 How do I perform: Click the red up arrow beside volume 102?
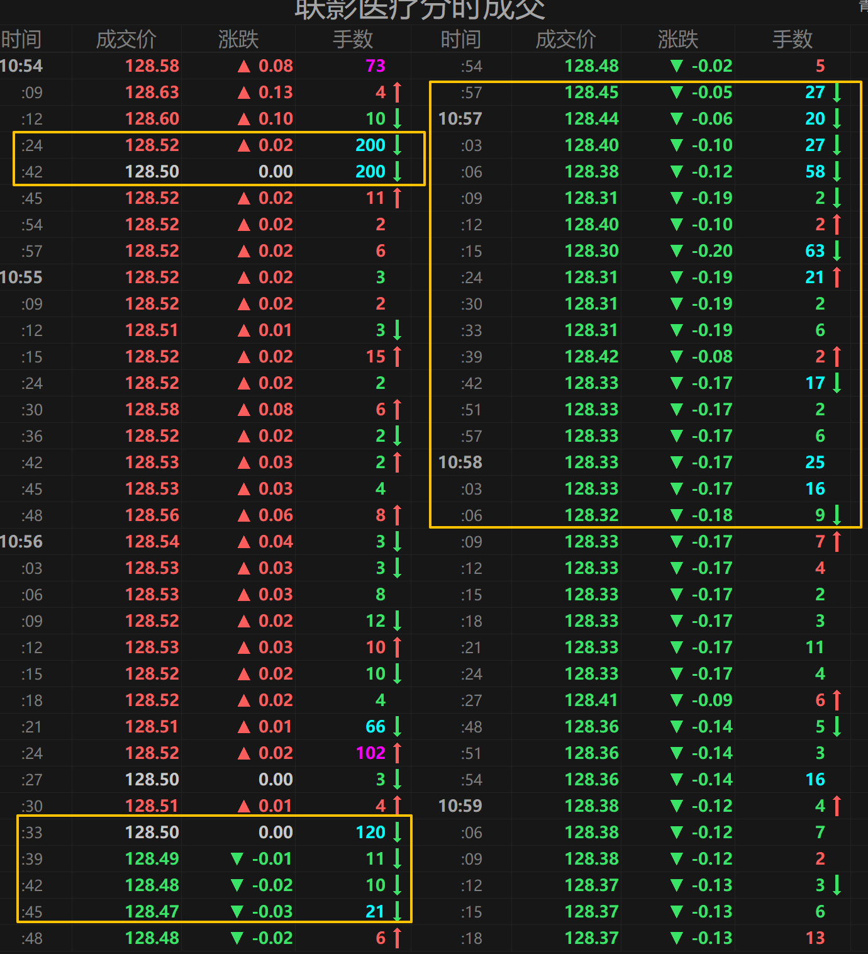tap(397, 753)
